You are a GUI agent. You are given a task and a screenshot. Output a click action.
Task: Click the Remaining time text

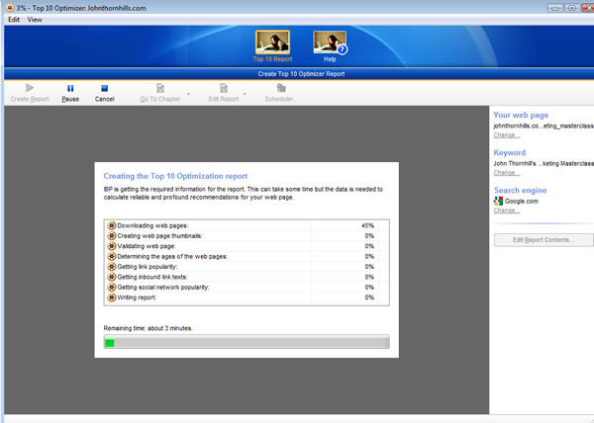click(148, 328)
